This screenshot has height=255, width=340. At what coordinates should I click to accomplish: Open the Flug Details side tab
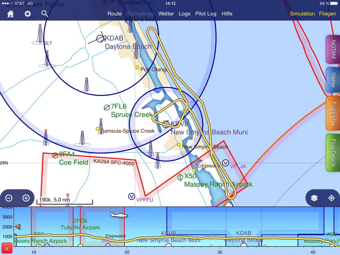pyautogui.click(x=333, y=153)
